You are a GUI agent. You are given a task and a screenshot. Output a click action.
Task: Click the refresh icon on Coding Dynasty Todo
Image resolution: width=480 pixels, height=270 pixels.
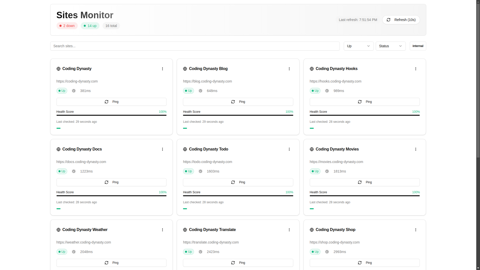233,182
